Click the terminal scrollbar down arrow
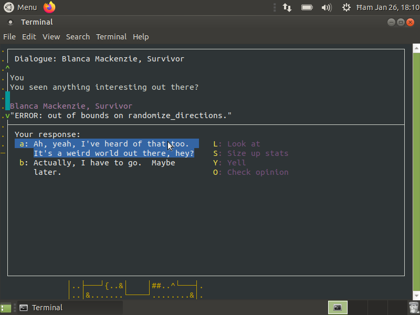The height and width of the screenshot is (315, 420). 416,296
